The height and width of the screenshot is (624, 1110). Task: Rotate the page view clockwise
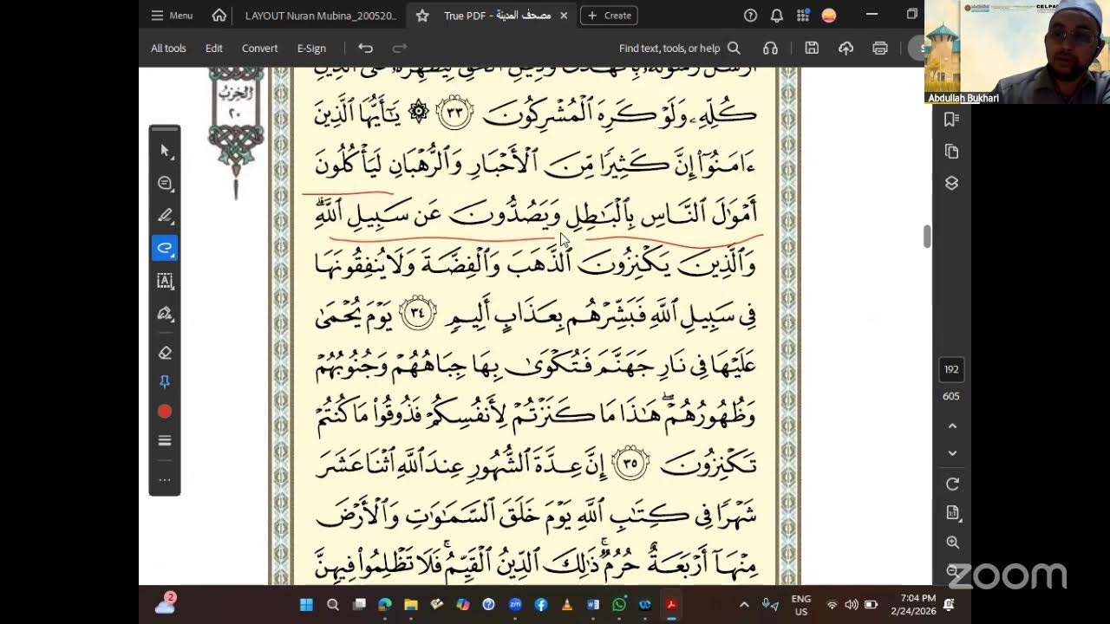coord(952,484)
